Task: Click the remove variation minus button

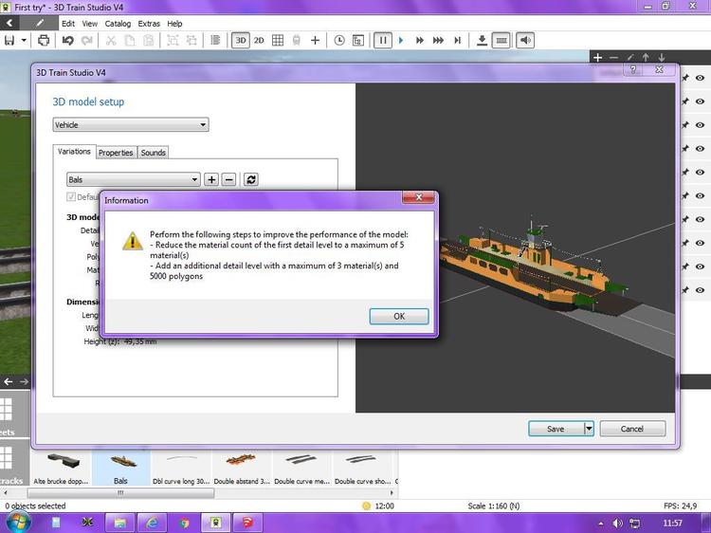Action: pos(228,179)
